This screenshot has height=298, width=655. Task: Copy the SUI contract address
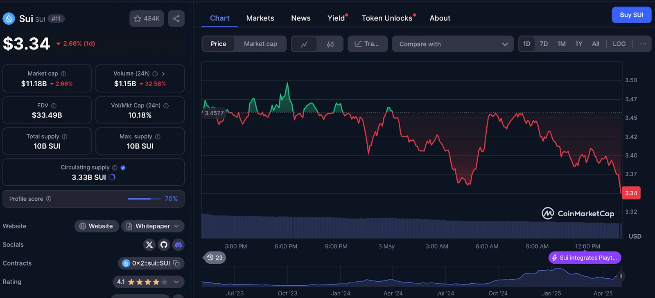(176, 263)
